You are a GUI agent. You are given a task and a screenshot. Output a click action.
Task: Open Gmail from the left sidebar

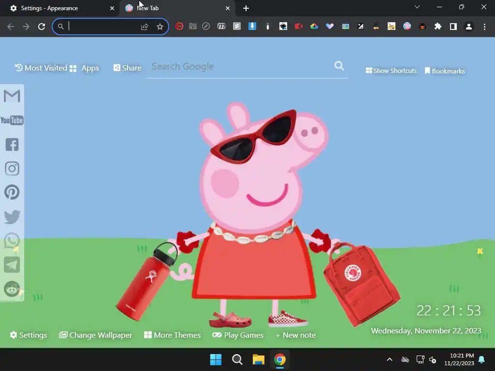pos(12,96)
